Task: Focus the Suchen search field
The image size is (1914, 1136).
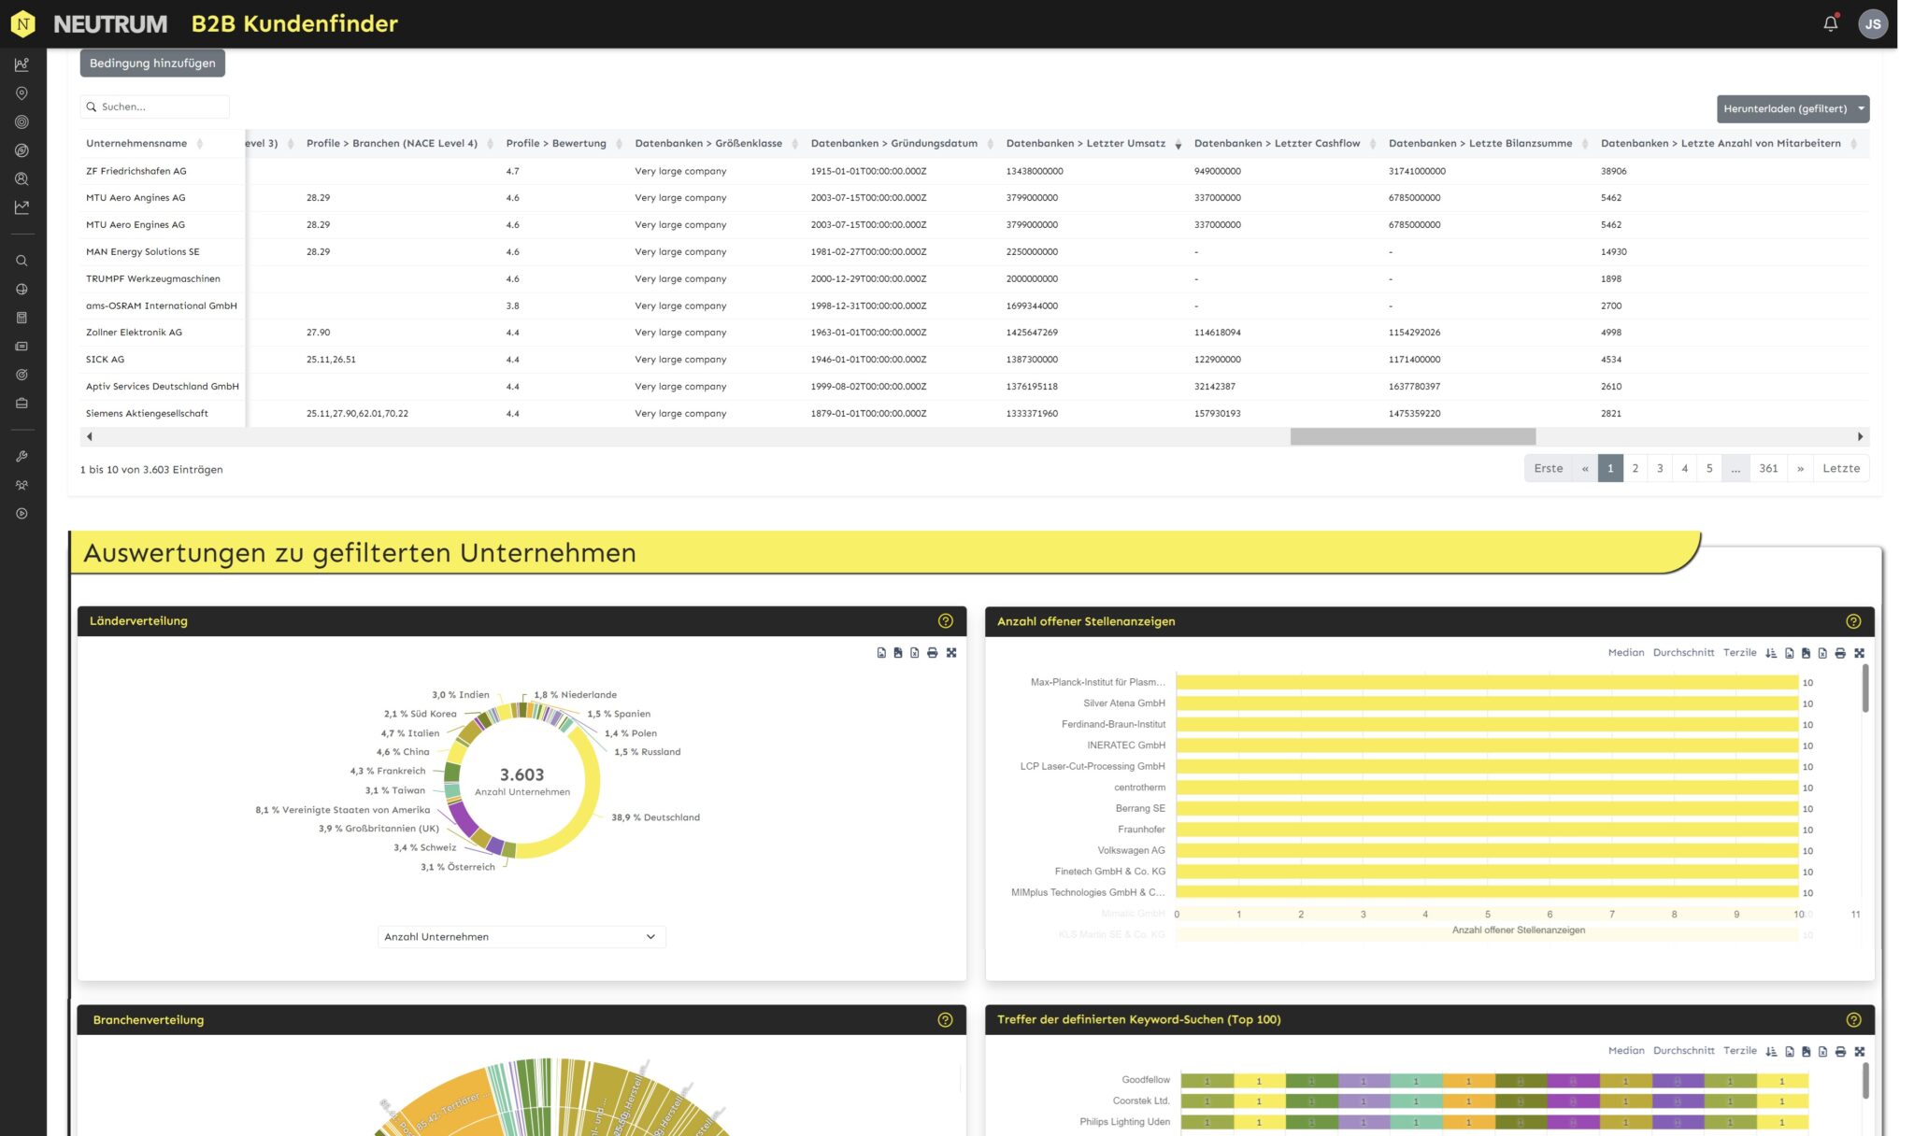Action: coord(155,107)
